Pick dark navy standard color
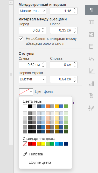This screenshot has height=173, width=98. 66,144
